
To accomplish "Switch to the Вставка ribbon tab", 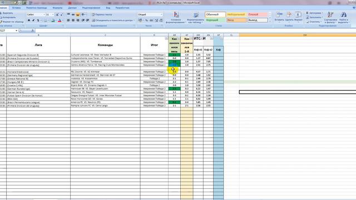I will tap(16, 8).
